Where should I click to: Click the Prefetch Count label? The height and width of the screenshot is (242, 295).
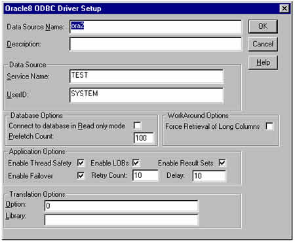(31, 136)
